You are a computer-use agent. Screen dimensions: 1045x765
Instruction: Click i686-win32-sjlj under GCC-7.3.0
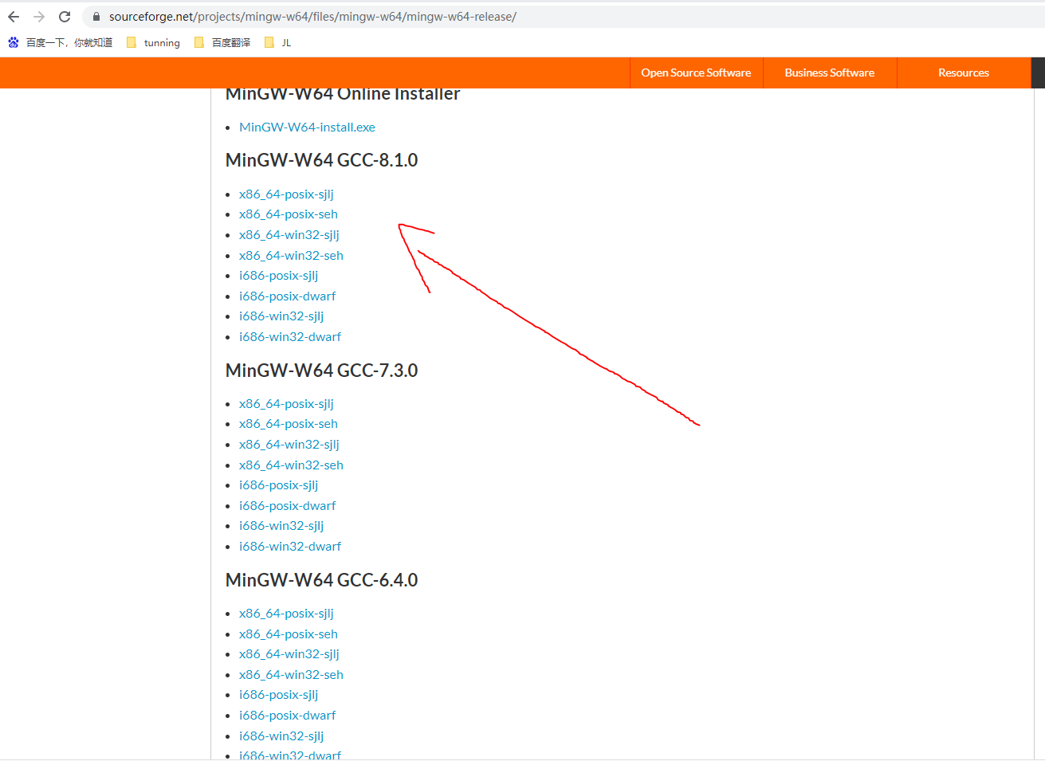(281, 526)
